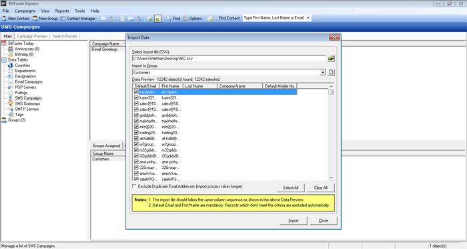
Task: Open the File menu
Action: (x=5, y=11)
